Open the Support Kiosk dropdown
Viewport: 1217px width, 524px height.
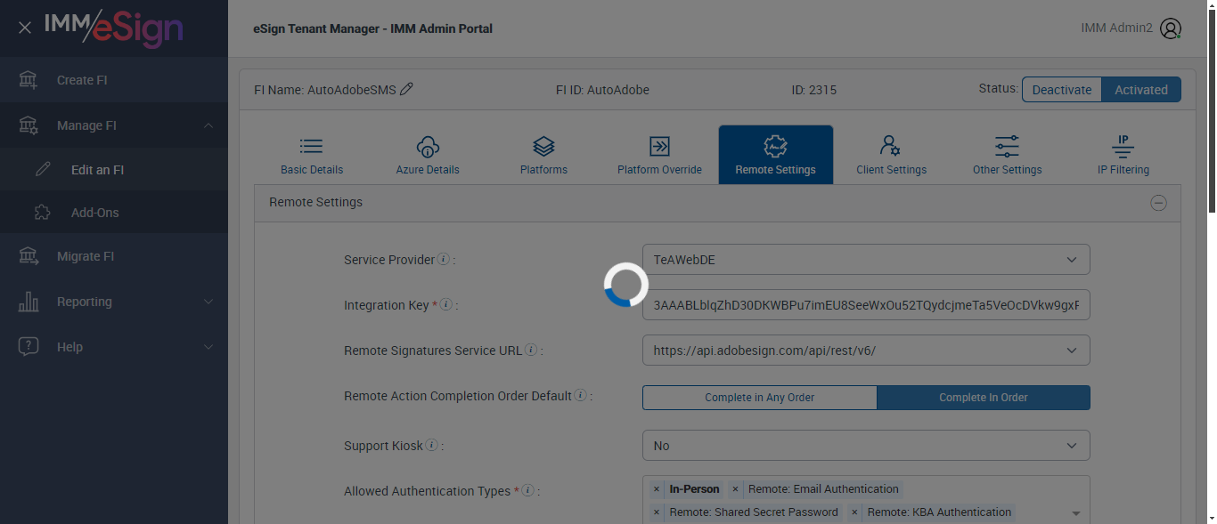(866, 446)
